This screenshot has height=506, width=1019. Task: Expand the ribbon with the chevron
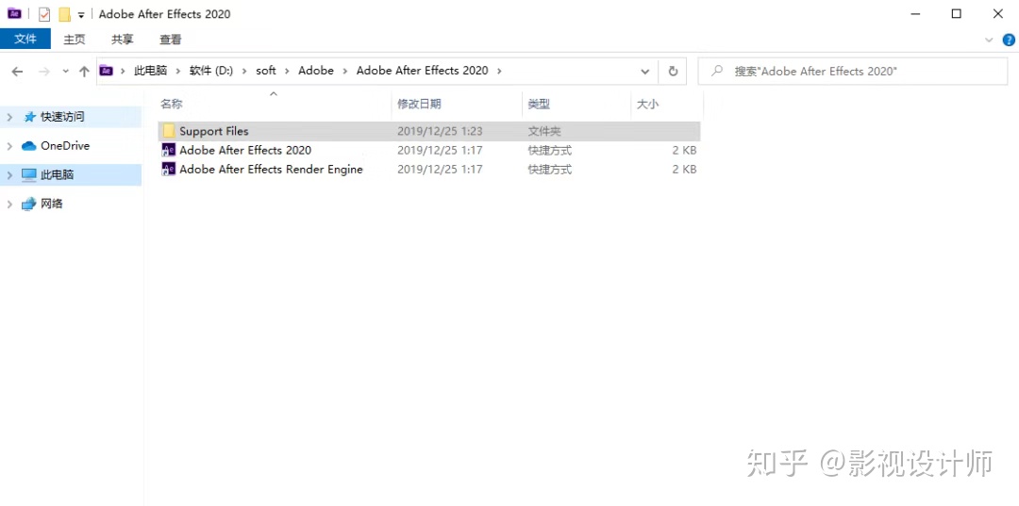pyautogui.click(x=989, y=40)
